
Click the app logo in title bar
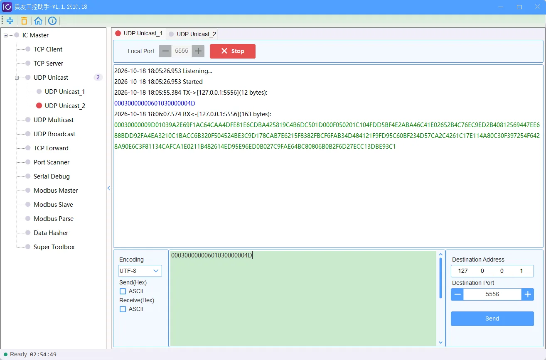pos(7,7)
